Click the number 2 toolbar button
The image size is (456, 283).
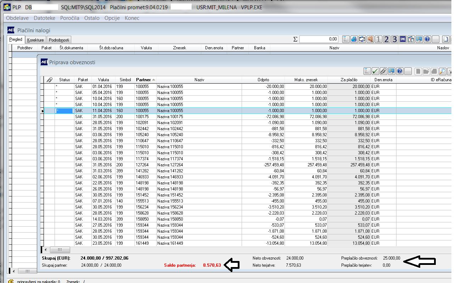pos(387,39)
